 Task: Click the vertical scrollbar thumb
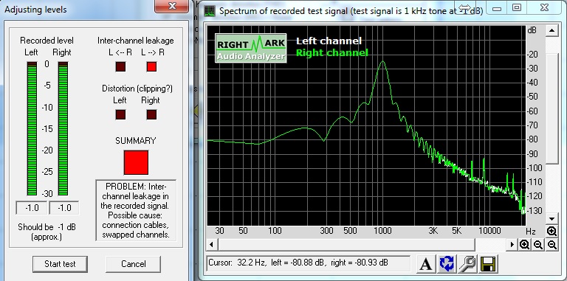pos(551,108)
